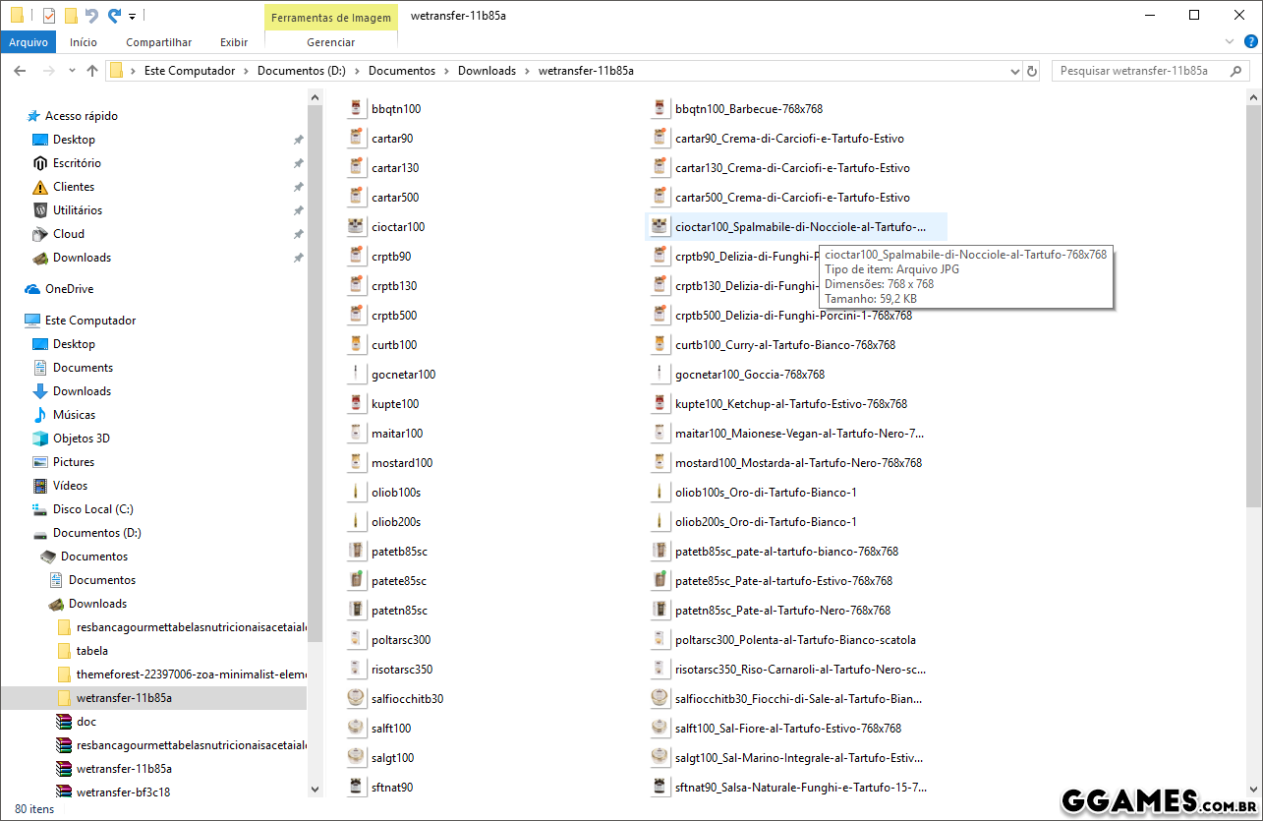Switch to the Exibir tab

234,42
